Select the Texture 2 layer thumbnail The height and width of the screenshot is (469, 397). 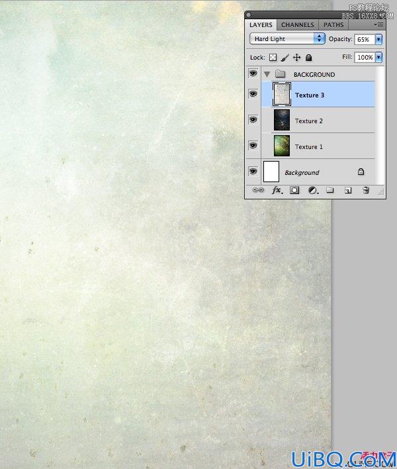282,120
